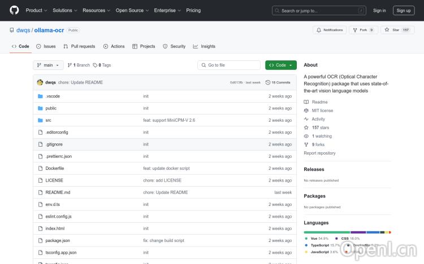Expand the green Code dropdown button
This screenshot has width=424, height=264.
(x=280, y=65)
